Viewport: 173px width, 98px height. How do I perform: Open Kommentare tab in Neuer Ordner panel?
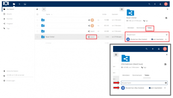tap(141, 28)
